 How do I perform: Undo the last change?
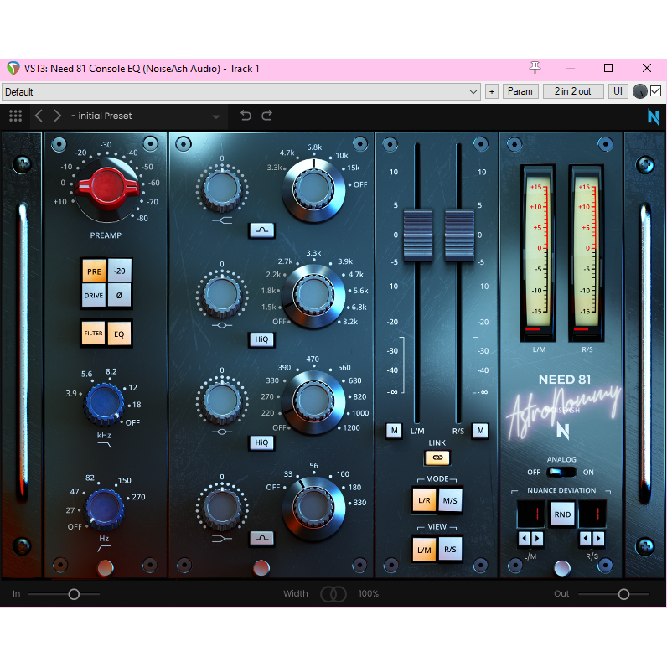coord(246,116)
